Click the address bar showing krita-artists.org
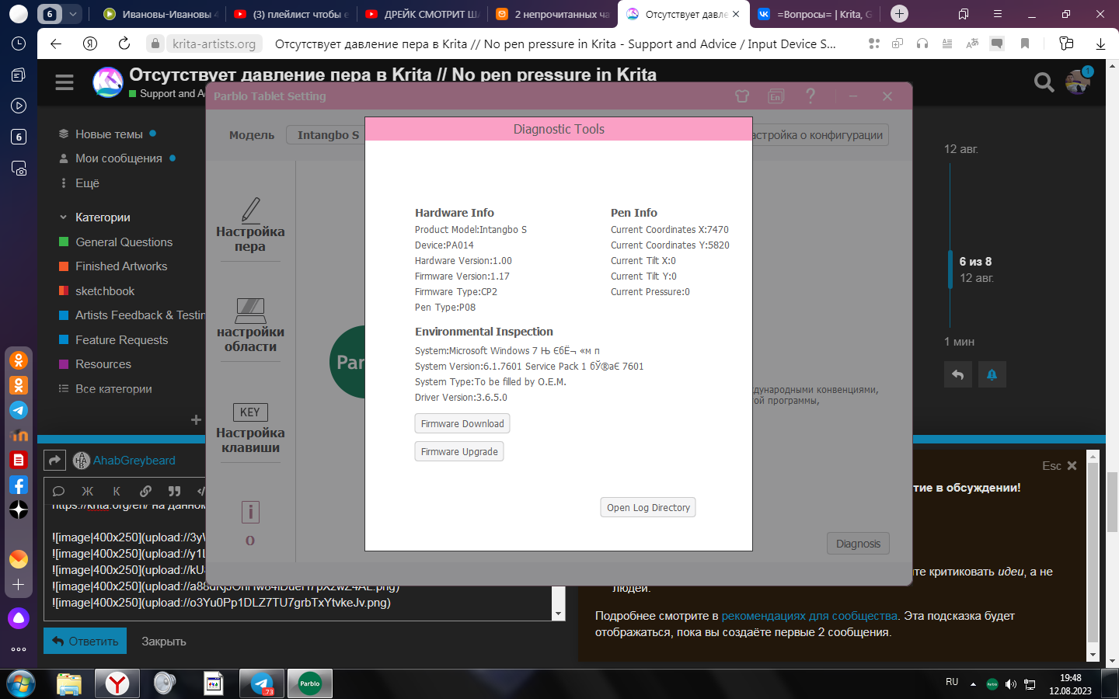The width and height of the screenshot is (1119, 699). (x=214, y=44)
